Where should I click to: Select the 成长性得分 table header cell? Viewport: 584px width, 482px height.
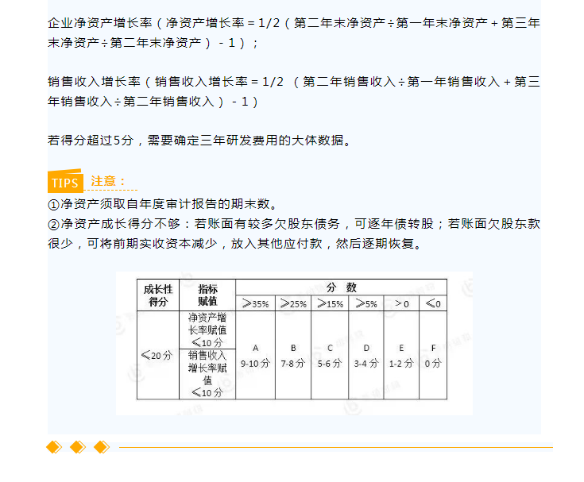pyautogui.click(x=157, y=295)
